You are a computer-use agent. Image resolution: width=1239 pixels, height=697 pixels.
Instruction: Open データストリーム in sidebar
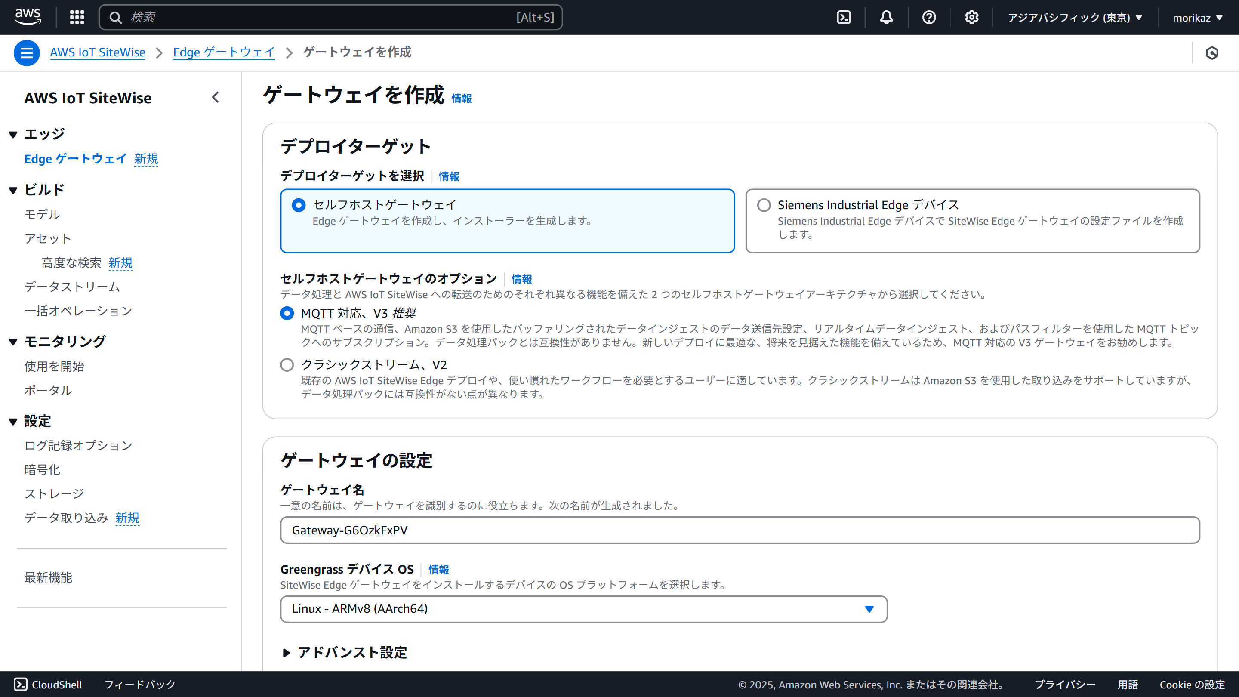point(72,287)
